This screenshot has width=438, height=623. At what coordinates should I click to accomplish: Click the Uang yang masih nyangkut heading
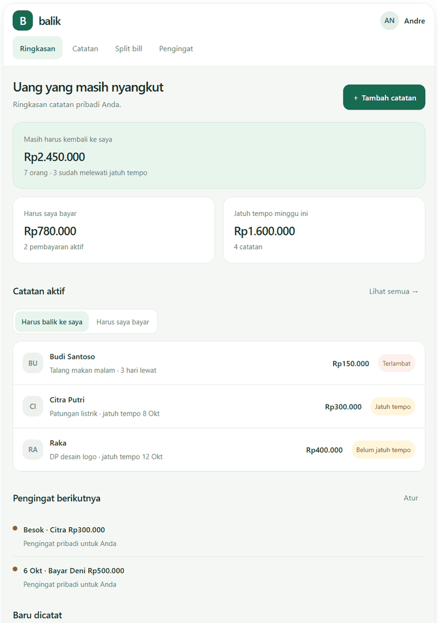click(88, 87)
